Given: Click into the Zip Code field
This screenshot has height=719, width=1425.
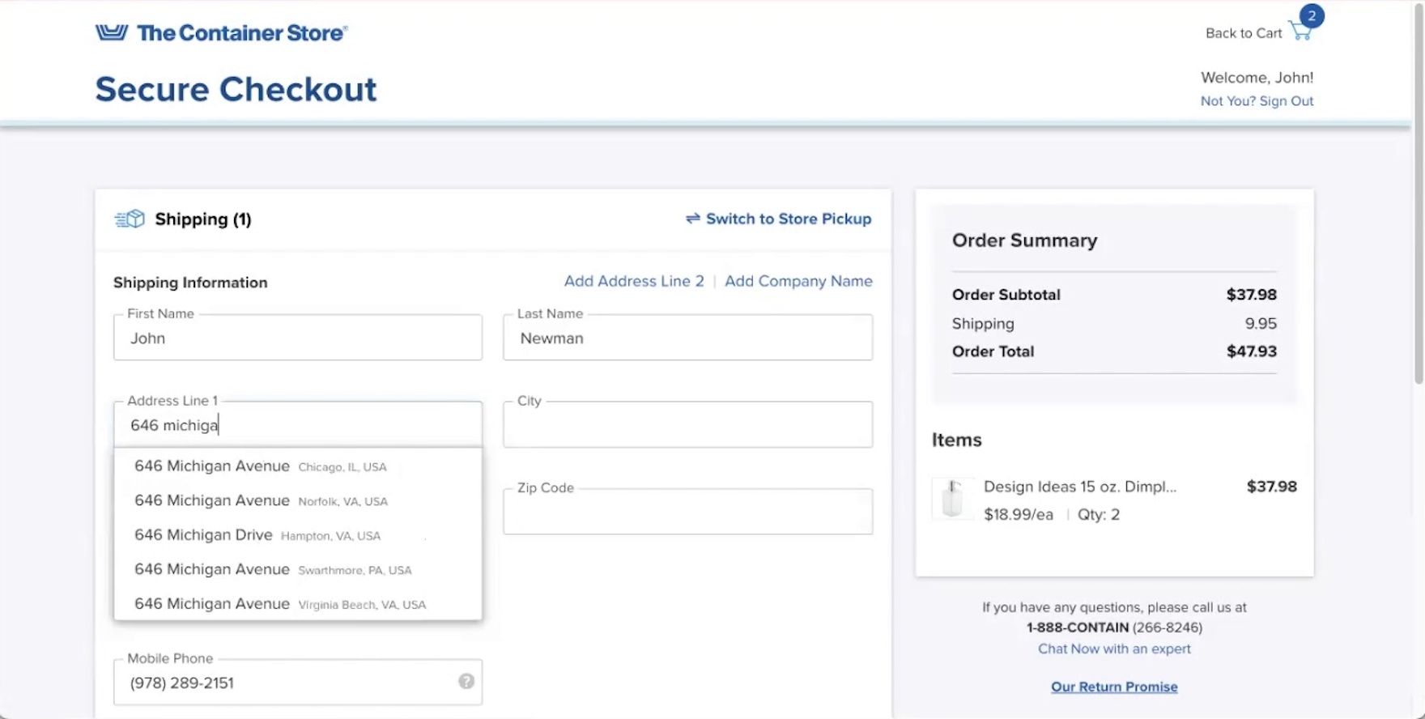Looking at the screenshot, I should point(687,512).
